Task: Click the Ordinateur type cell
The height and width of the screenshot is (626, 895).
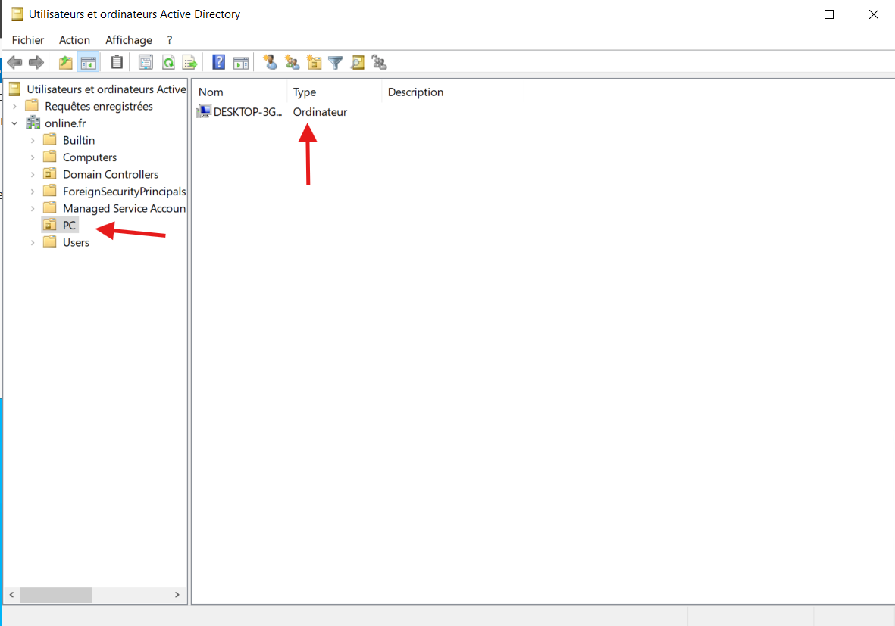Action: [320, 112]
